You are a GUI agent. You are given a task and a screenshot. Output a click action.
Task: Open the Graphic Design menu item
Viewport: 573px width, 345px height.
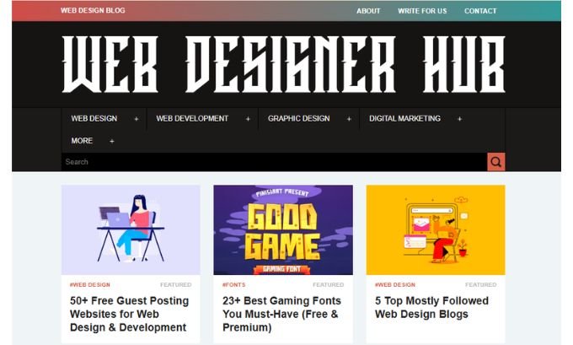click(x=298, y=119)
